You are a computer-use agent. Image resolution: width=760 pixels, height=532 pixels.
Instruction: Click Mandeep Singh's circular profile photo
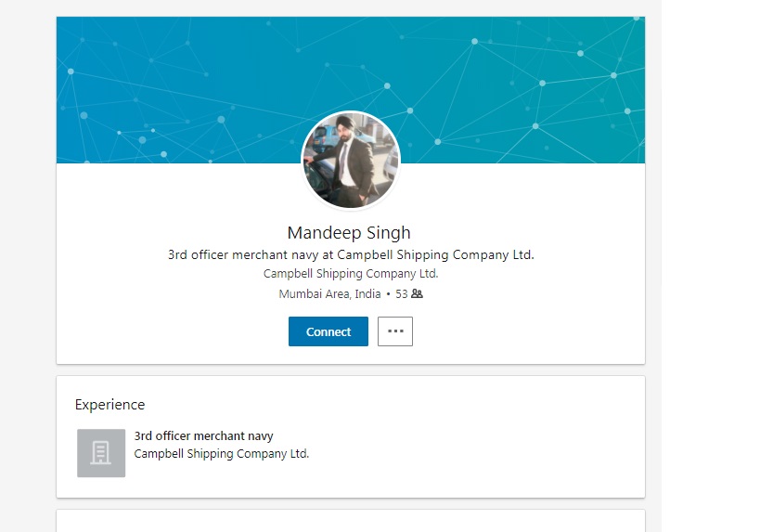tap(351, 161)
